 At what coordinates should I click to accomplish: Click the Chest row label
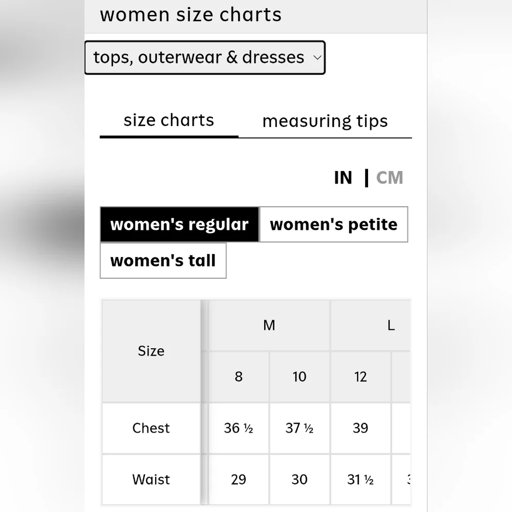pyautogui.click(x=151, y=428)
